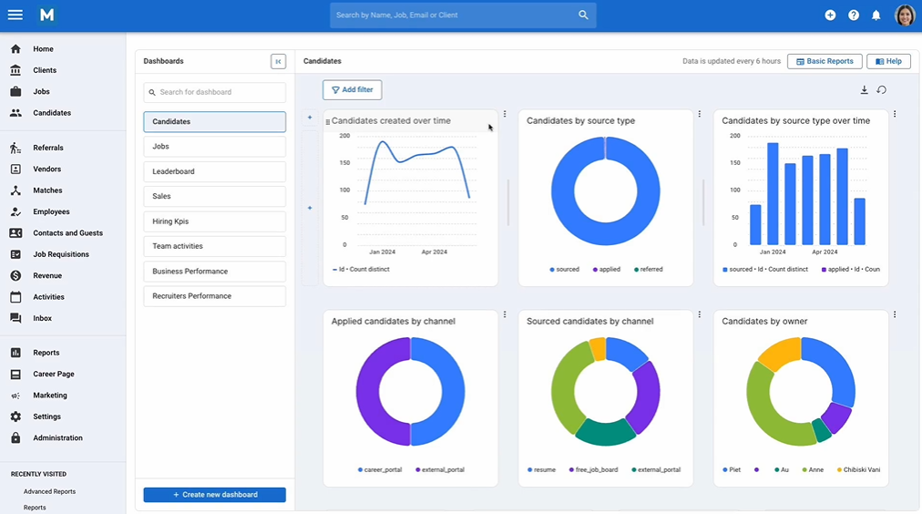Download dashboard using download icon
922x514 pixels.
pos(864,90)
